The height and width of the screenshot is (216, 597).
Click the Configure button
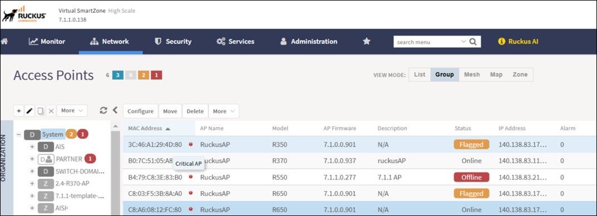point(141,111)
